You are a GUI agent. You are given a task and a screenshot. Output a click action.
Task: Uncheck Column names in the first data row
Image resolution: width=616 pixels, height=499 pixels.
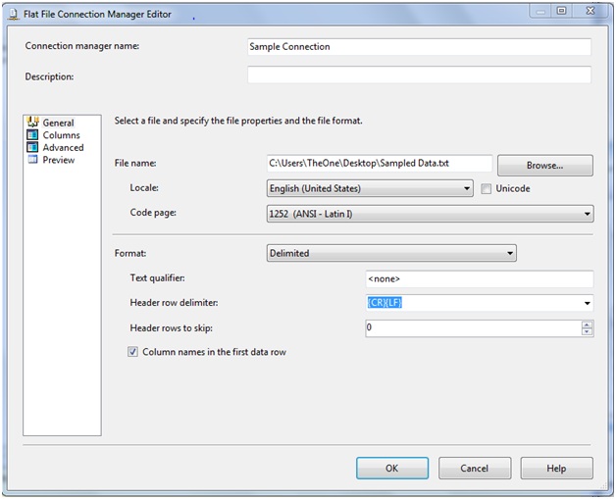pos(133,352)
